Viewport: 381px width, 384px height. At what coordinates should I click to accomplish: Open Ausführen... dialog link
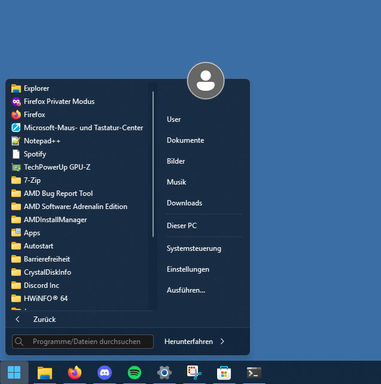[x=186, y=290]
